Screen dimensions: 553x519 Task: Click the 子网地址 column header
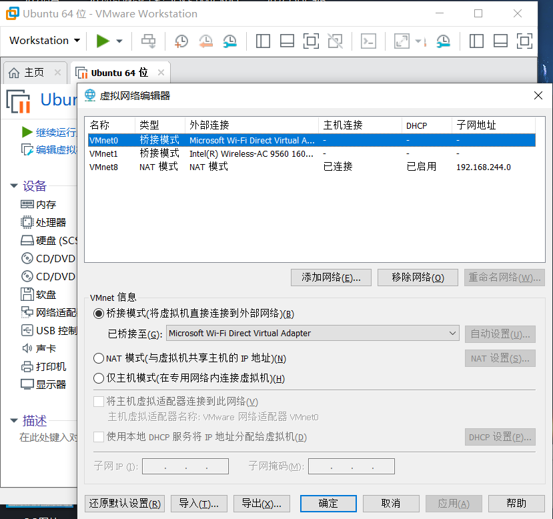pyautogui.click(x=494, y=125)
